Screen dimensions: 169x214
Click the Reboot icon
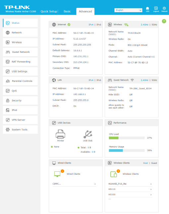tap(164, 8)
